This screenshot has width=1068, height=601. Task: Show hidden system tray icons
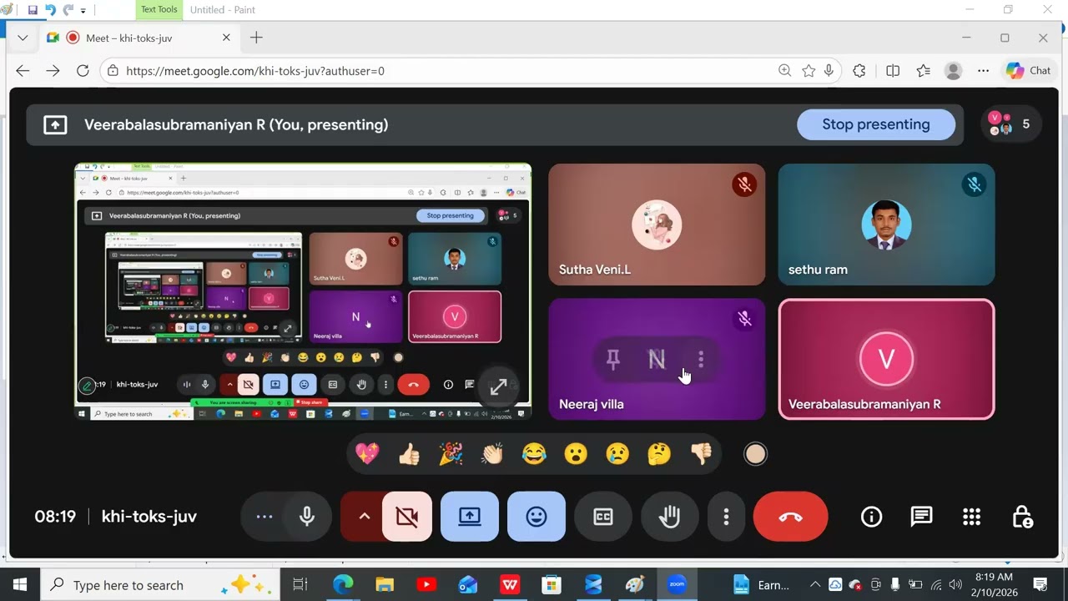point(814,585)
